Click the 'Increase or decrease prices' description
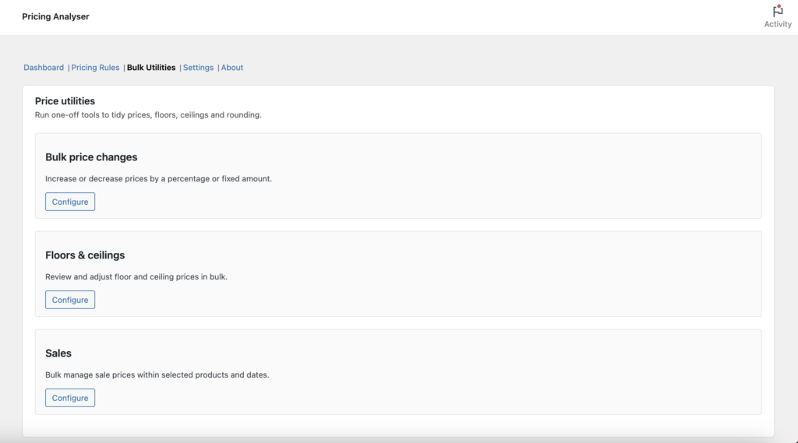 pyautogui.click(x=158, y=178)
